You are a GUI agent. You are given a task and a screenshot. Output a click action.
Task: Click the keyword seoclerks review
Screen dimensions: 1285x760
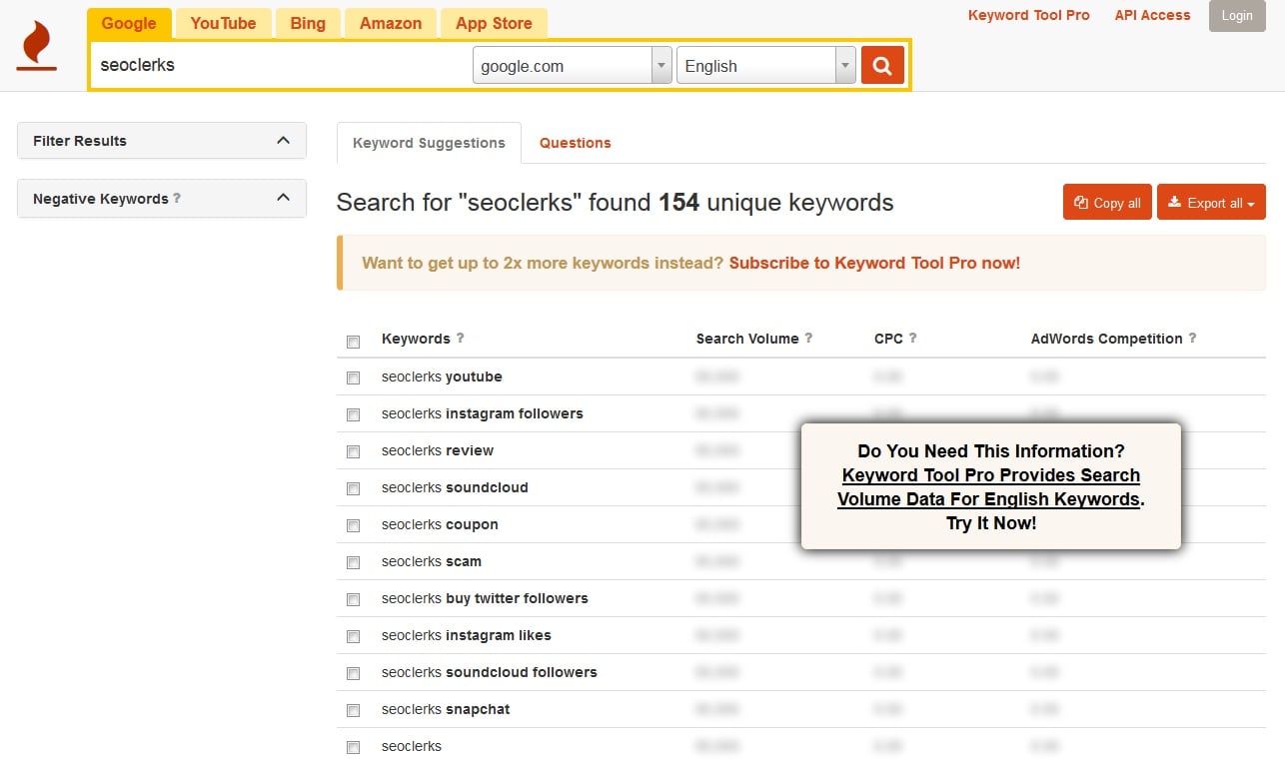(438, 450)
